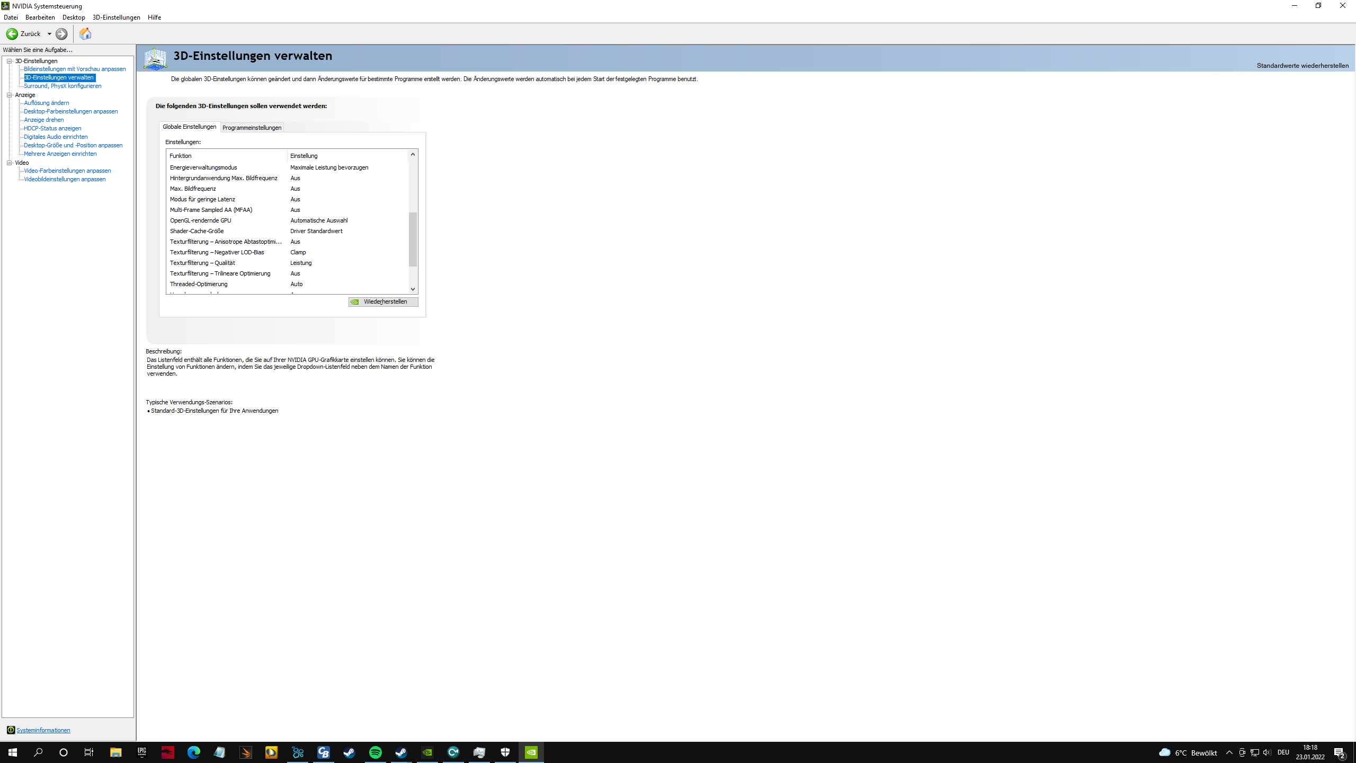Open Systeminformationen link at bottom left

[43, 730]
